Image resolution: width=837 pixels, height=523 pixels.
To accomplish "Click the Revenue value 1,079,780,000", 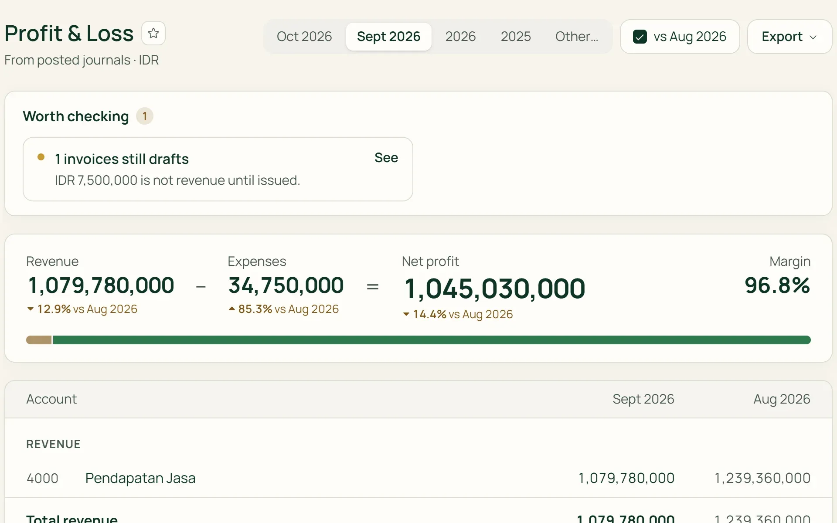I will click(101, 285).
